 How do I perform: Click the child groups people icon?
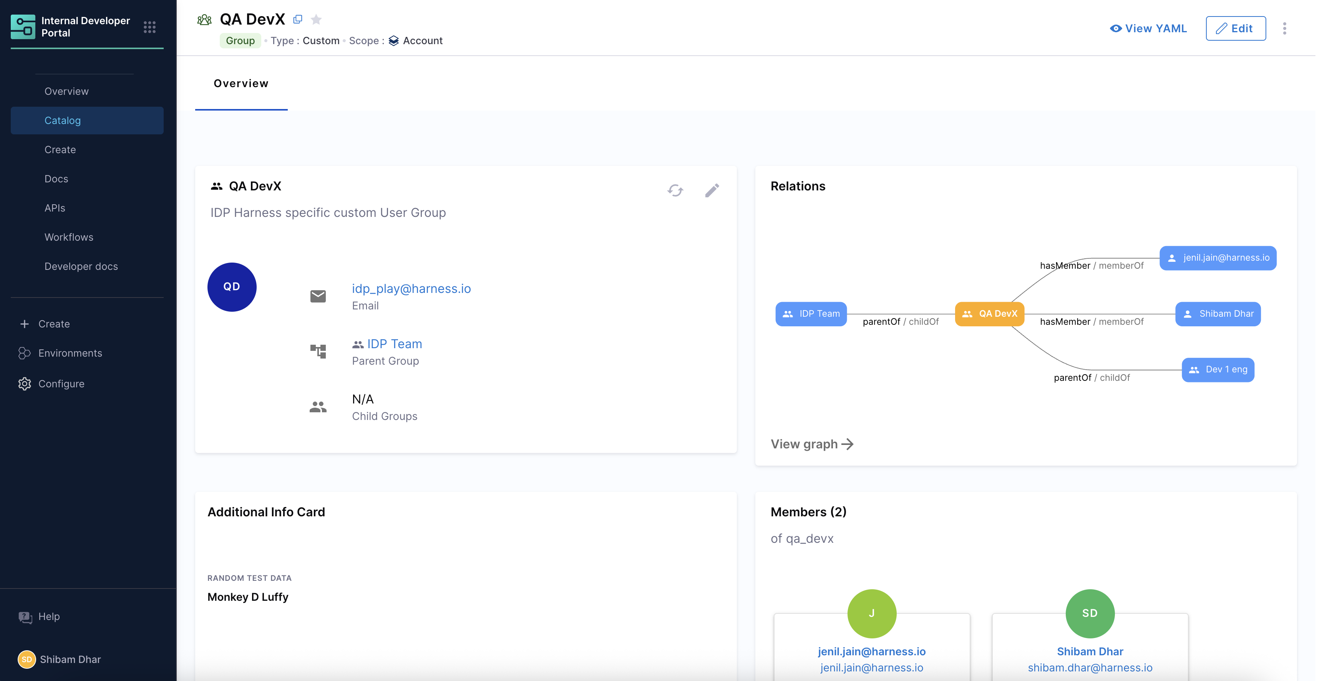coord(318,407)
